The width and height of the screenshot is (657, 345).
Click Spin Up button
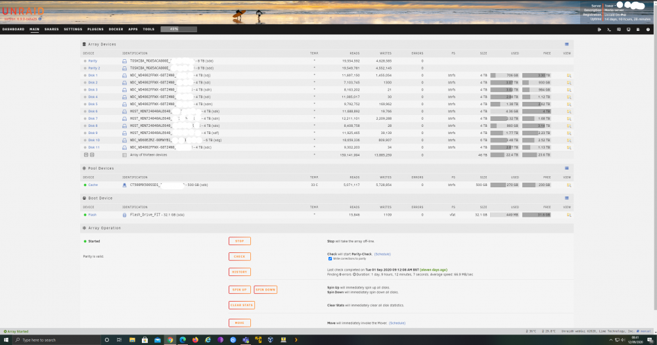pos(240,290)
